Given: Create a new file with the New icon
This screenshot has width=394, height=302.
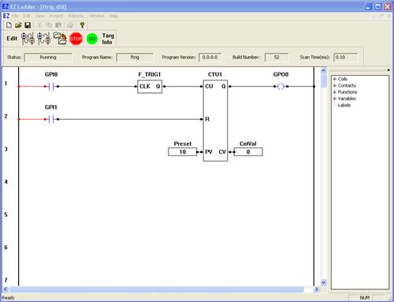Looking at the screenshot, I should 9,25.
